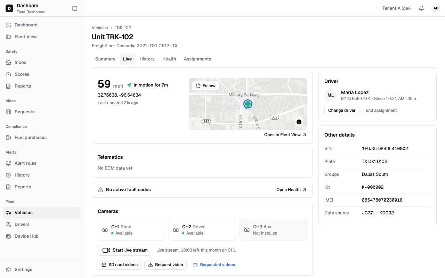
Task: Open Reports under Alerts
Action: pos(41,187)
